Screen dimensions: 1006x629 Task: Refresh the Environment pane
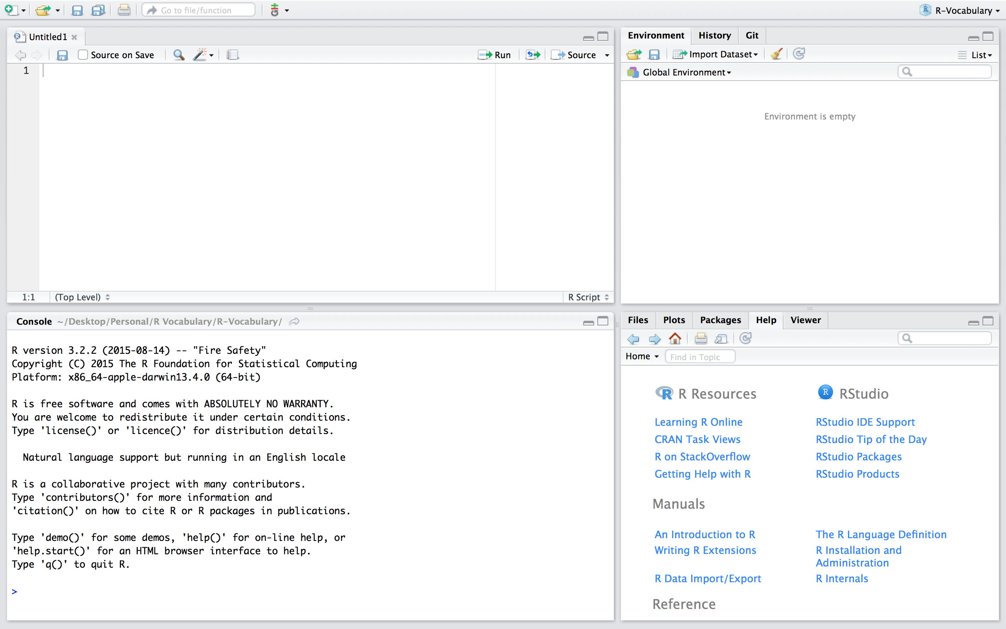(799, 54)
